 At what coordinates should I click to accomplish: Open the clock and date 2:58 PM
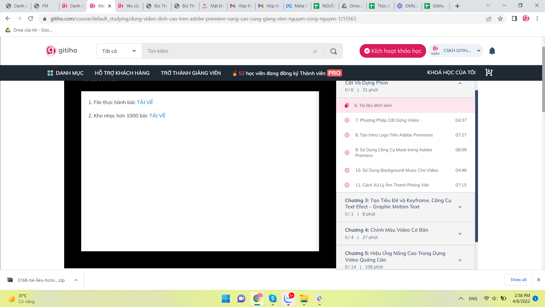coord(522,298)
